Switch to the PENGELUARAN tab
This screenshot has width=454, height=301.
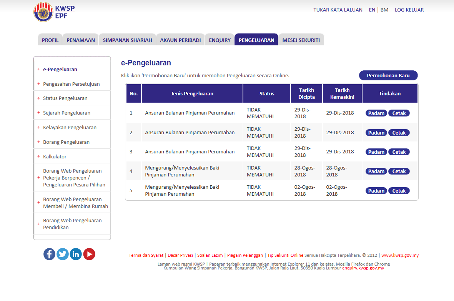(256, 40)
